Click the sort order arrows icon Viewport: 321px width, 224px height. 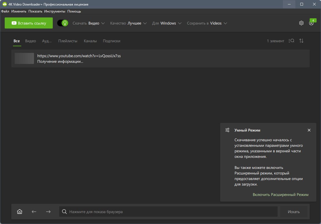[x=301, y=41]
